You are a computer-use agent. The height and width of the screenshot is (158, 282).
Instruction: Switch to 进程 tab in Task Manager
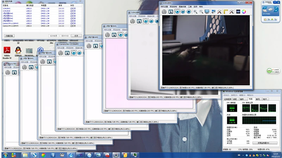[x=235, y=99]
